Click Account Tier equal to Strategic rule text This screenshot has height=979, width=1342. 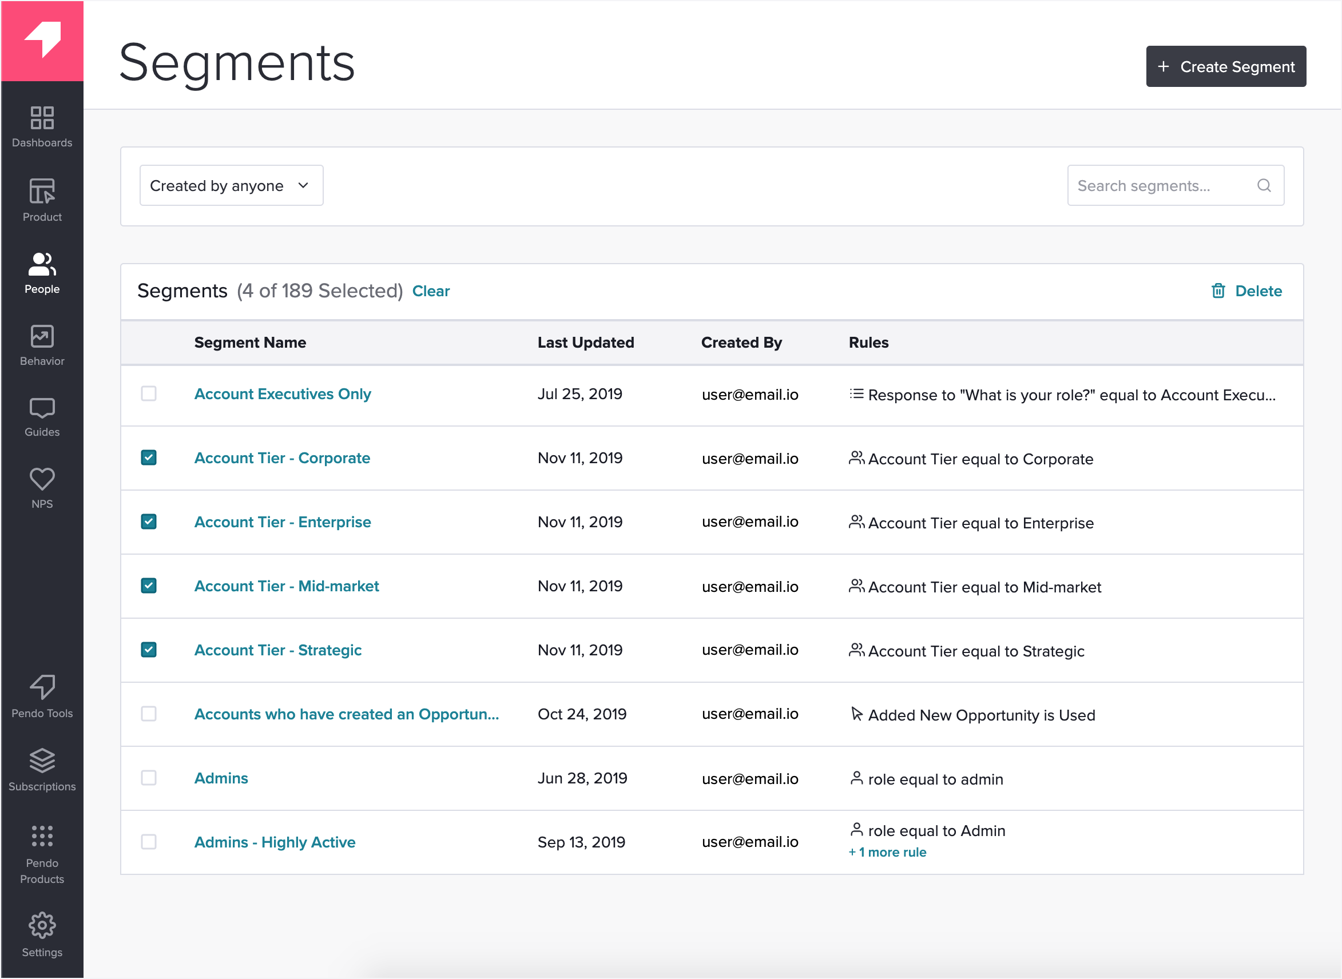(x=976, y=651)
